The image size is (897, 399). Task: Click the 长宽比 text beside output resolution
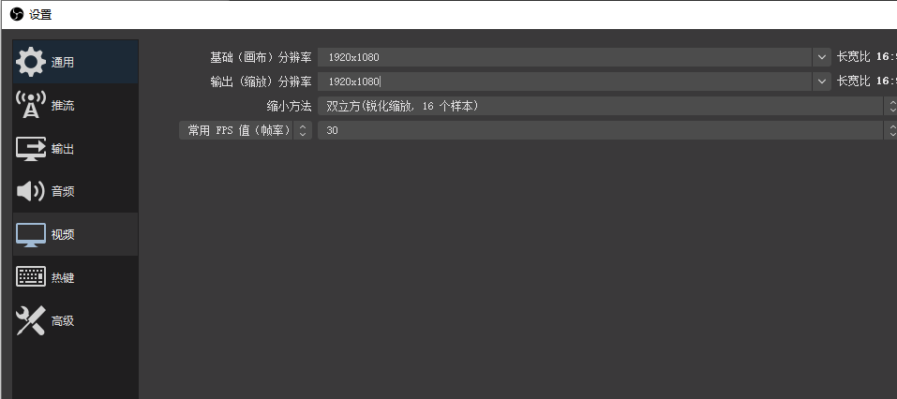coord(853,81)
